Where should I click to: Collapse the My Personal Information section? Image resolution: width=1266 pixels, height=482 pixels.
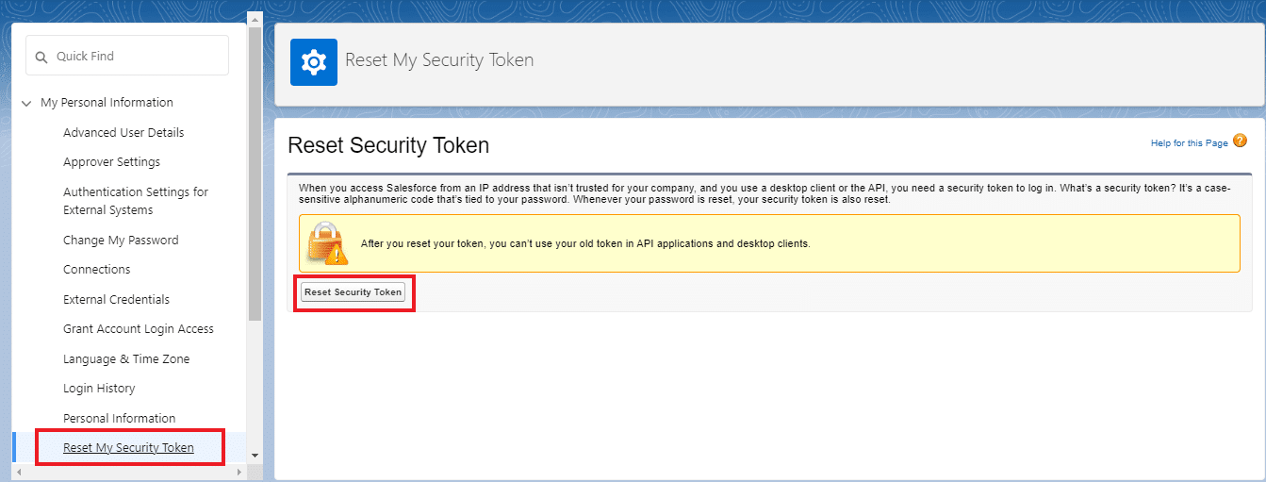click(25, 103)
